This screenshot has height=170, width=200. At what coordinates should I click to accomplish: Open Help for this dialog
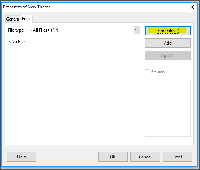coord(21,157)
